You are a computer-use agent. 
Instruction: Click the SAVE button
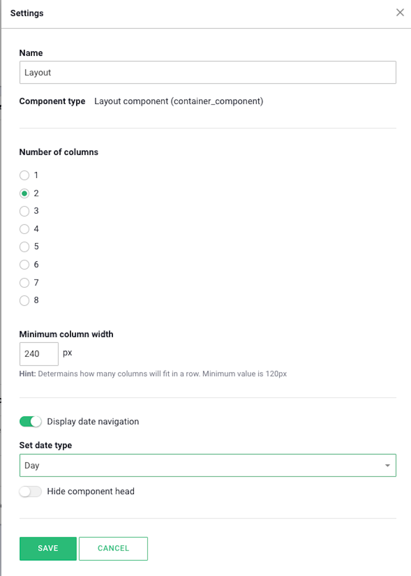click(x=48, y=548)
